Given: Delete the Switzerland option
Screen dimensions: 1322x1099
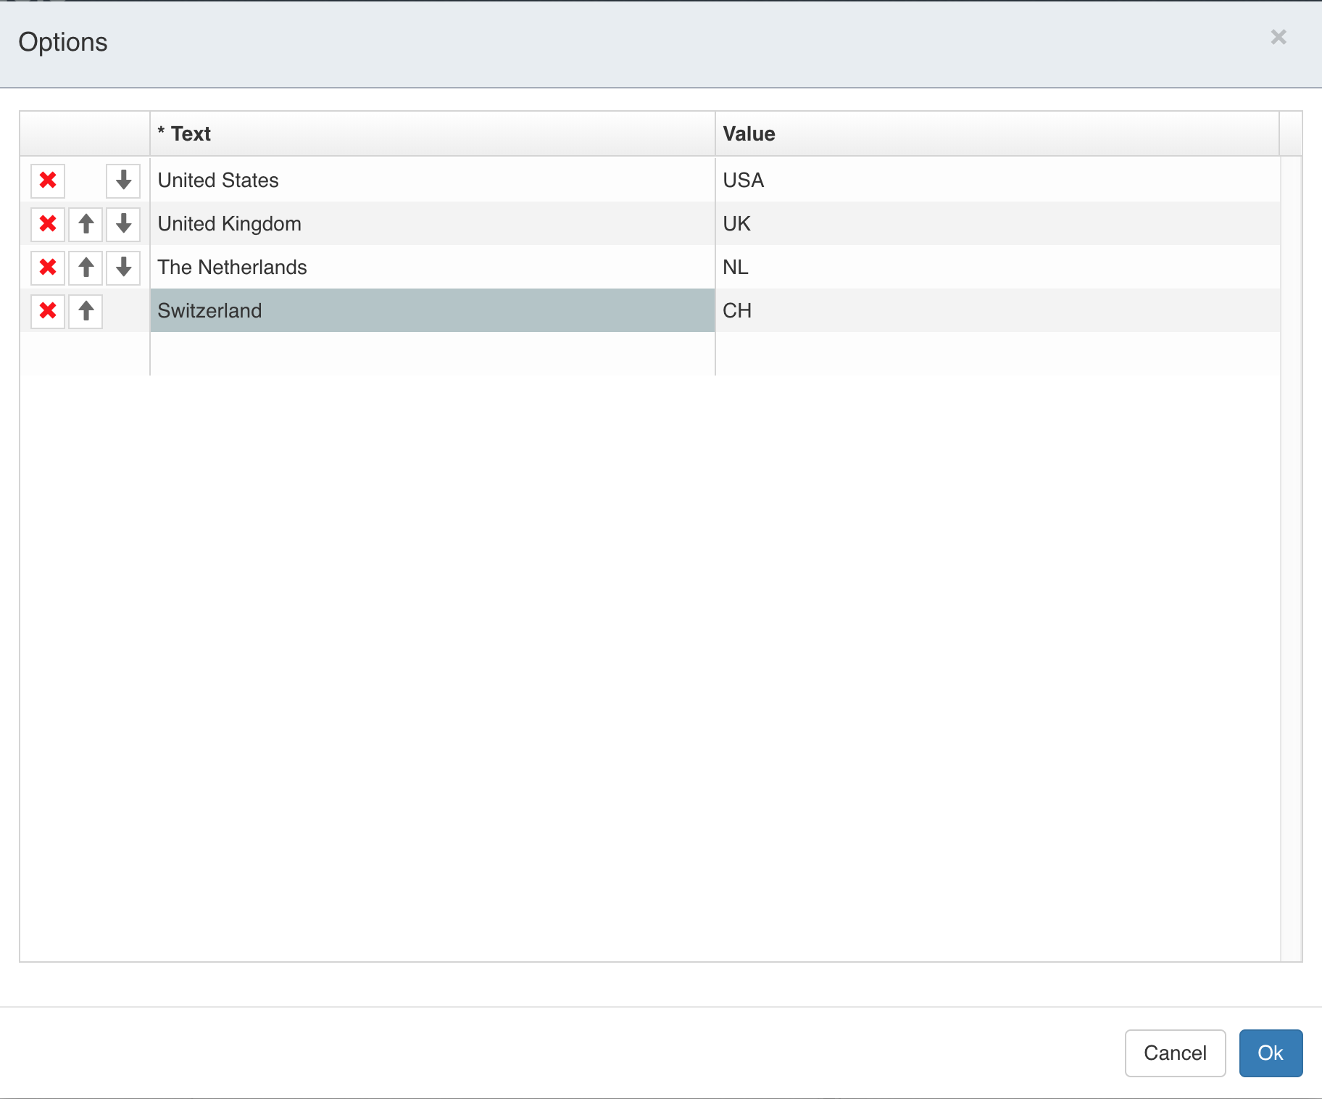Looking at the screenshot, I should [47, 311].
